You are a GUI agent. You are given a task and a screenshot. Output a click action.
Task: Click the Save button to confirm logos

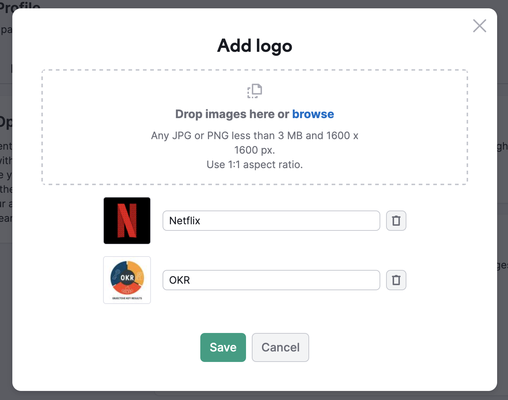223,347
